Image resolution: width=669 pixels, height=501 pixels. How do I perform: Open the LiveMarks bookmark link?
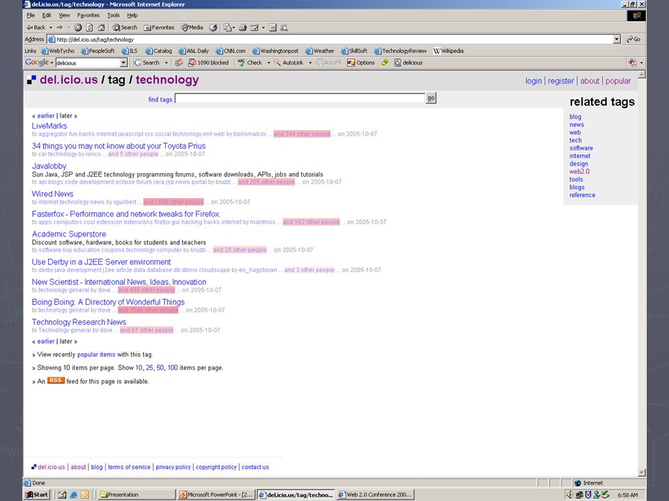point(49,126)
